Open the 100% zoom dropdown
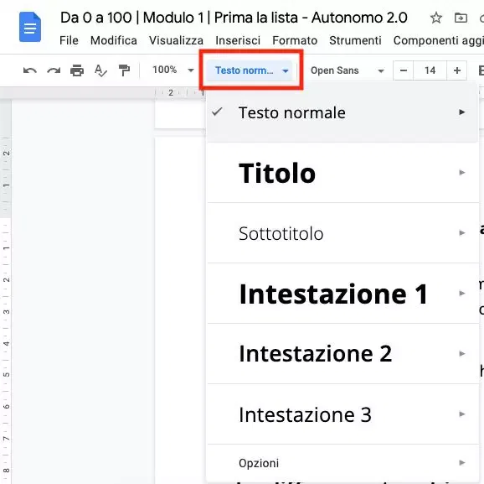The height and width of the screenshot is (484, 484). click(x=172, y=70)
